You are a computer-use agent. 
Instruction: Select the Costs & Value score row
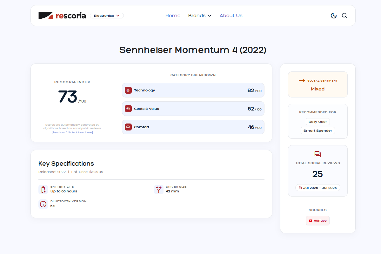[x=193, y=109]
